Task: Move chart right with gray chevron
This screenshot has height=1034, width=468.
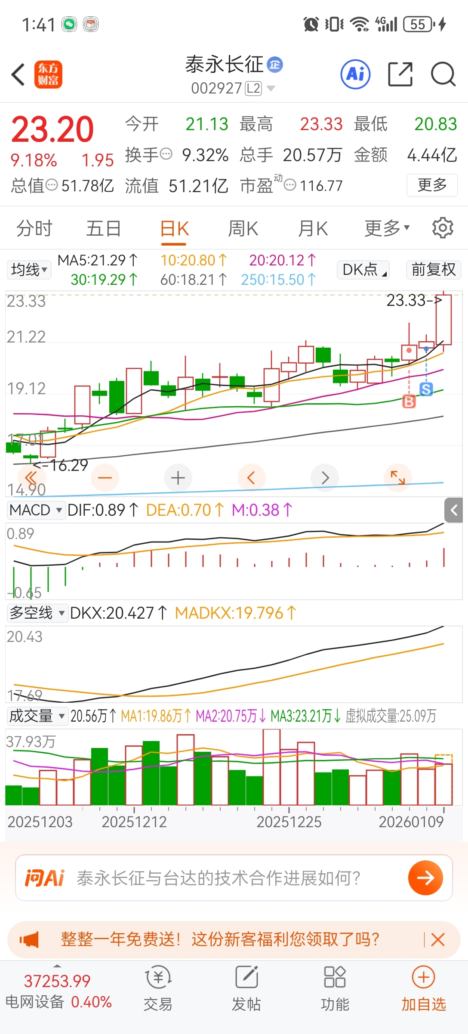Action: click(325, 478)
